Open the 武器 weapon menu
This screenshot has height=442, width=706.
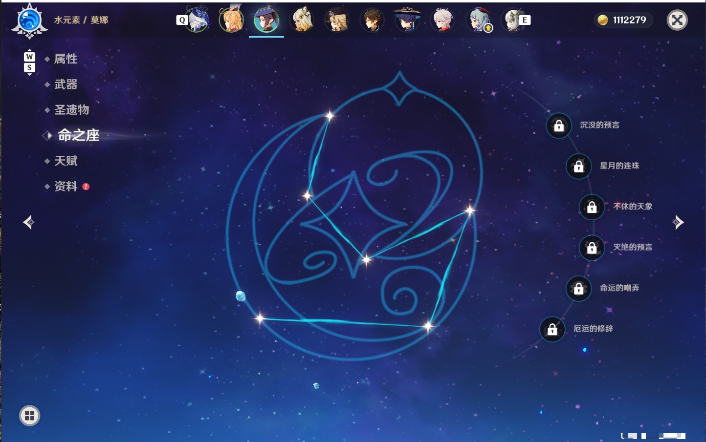(66, 84)
